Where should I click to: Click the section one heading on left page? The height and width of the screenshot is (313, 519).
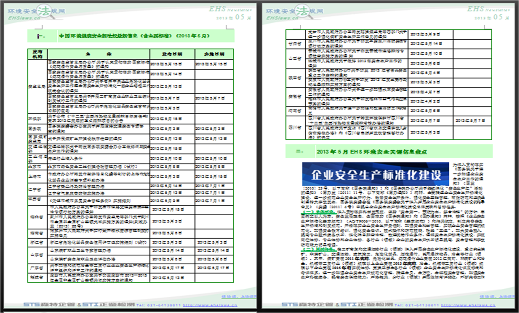(x=134, y=36)
